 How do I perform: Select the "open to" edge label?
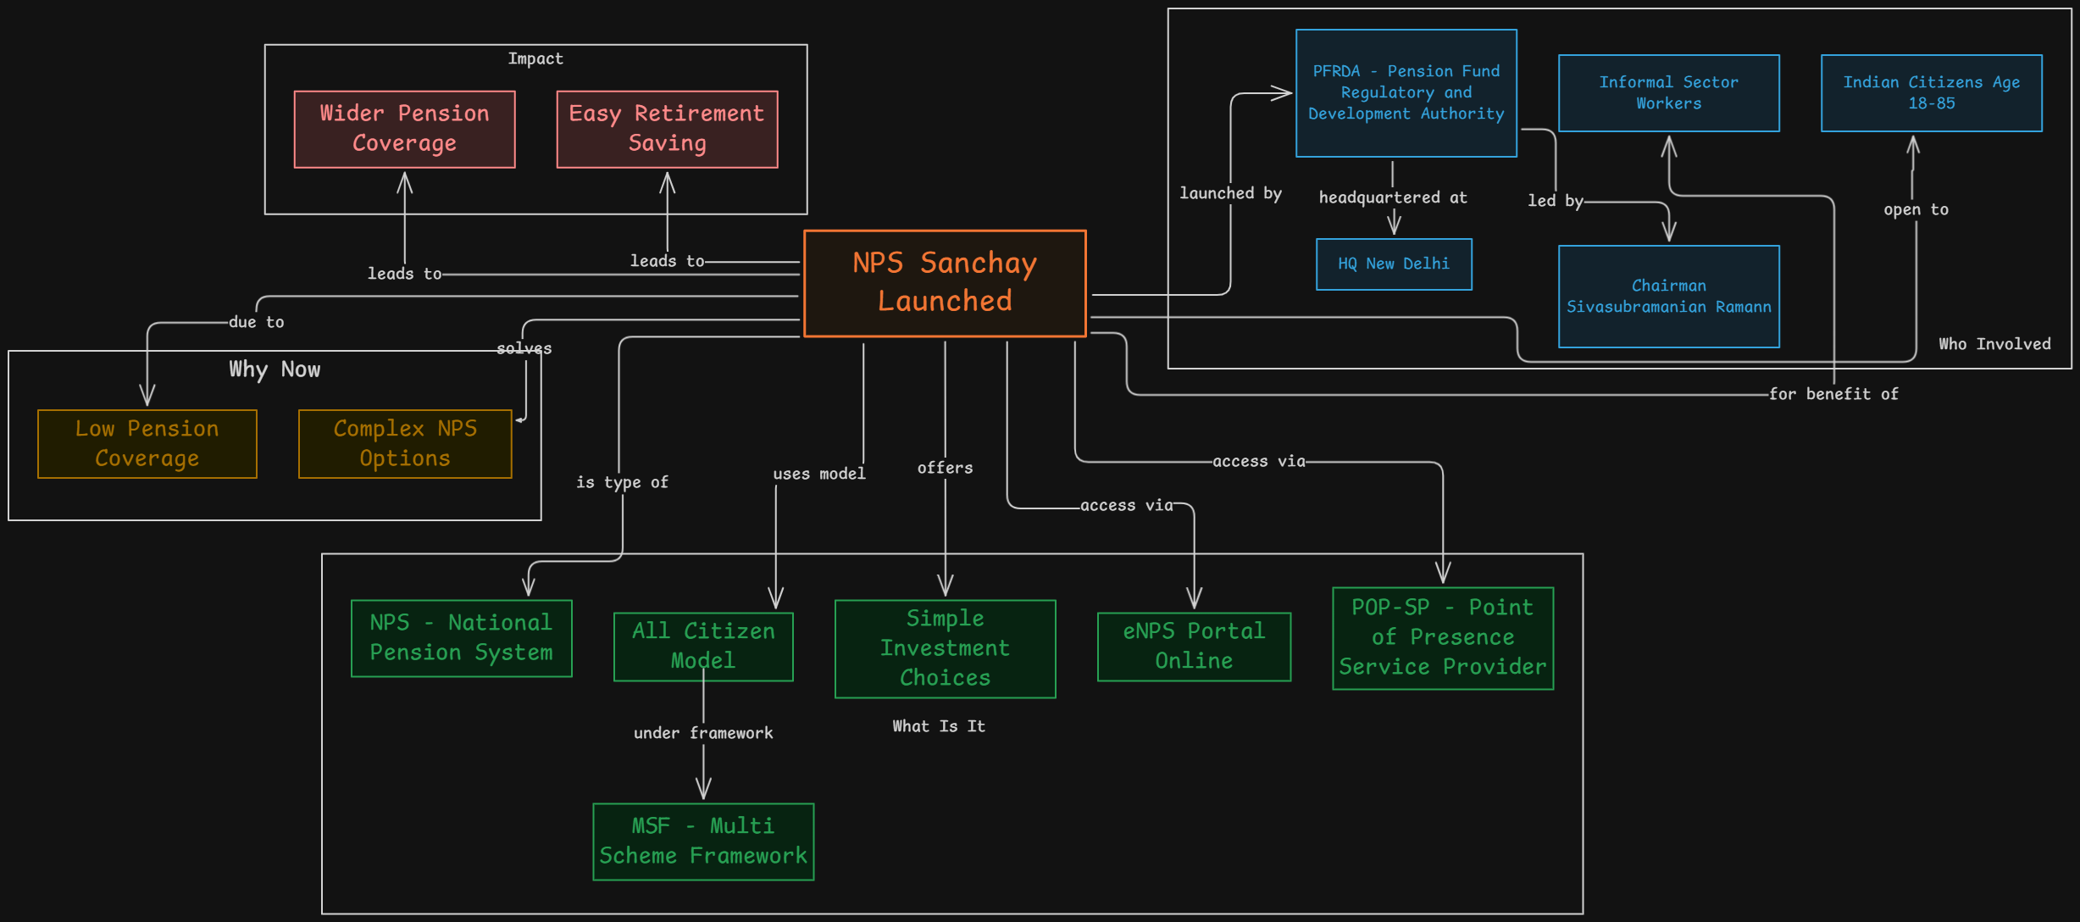(1916, 209)
